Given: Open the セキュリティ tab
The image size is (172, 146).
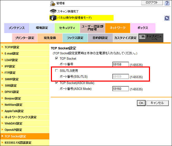Looking at the screenshot, I should point(67,28).
